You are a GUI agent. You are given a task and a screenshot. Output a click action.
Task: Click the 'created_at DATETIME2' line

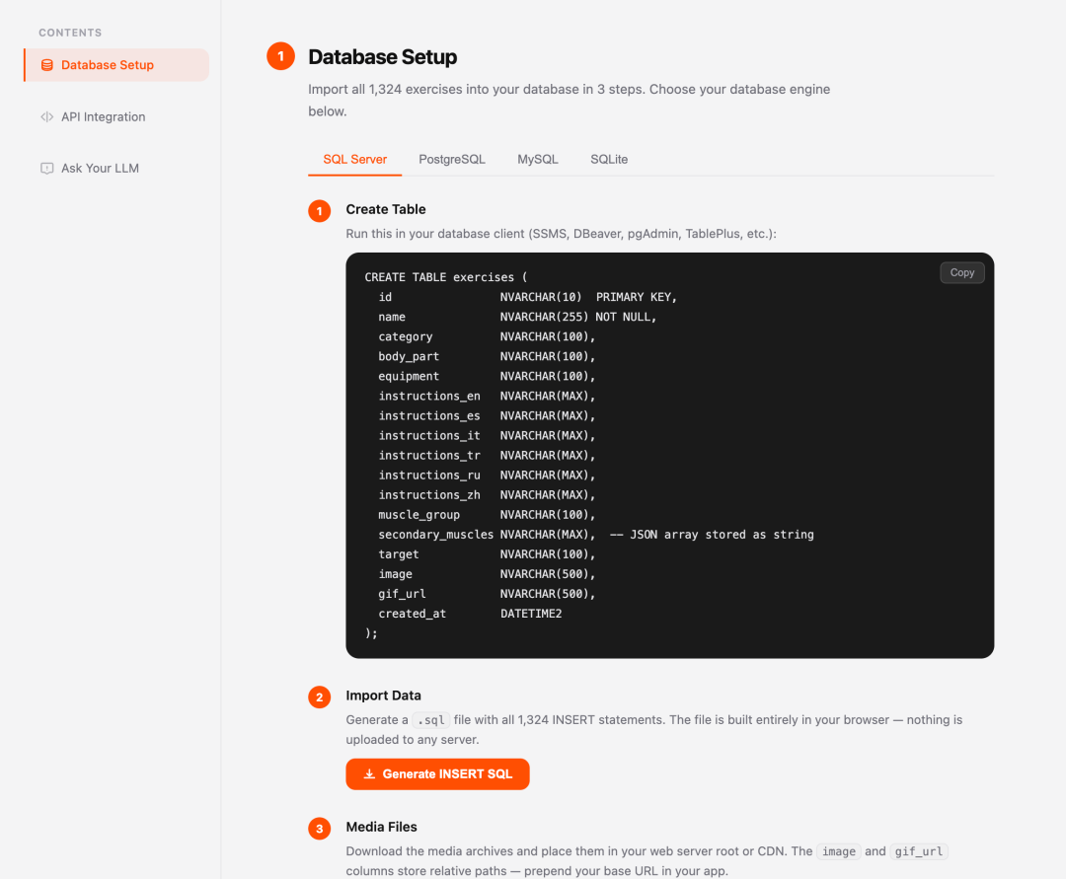click(x=470, y=614)
